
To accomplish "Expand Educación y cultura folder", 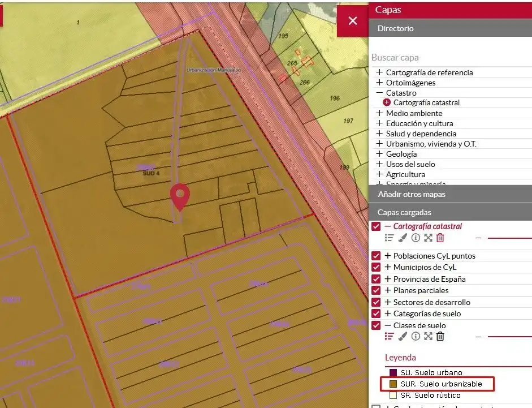I will [x=379, y=123].
